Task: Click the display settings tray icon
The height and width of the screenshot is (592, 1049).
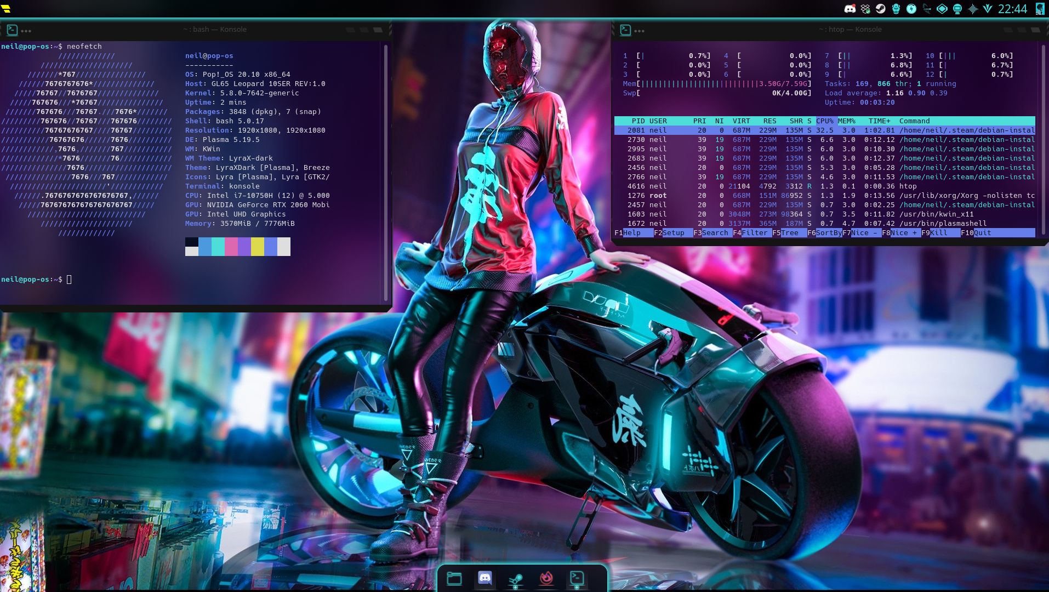Action: [957, 8]
